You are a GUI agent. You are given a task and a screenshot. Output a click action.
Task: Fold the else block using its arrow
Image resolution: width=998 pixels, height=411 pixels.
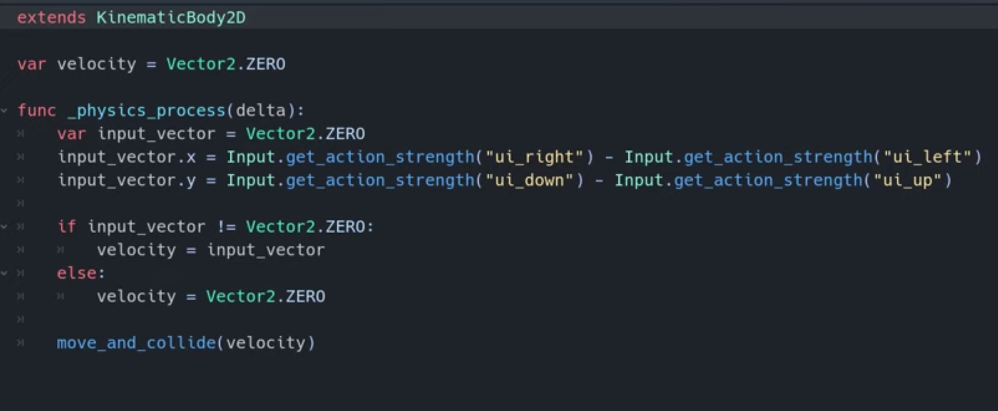pos(4,273)
